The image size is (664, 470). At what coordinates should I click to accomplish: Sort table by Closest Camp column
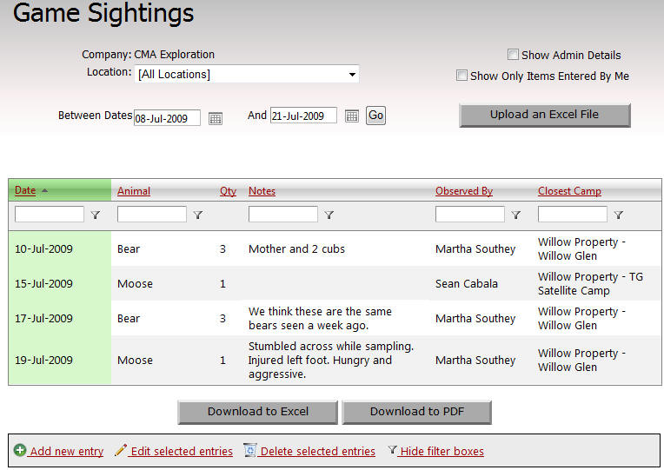coord(569,191)
